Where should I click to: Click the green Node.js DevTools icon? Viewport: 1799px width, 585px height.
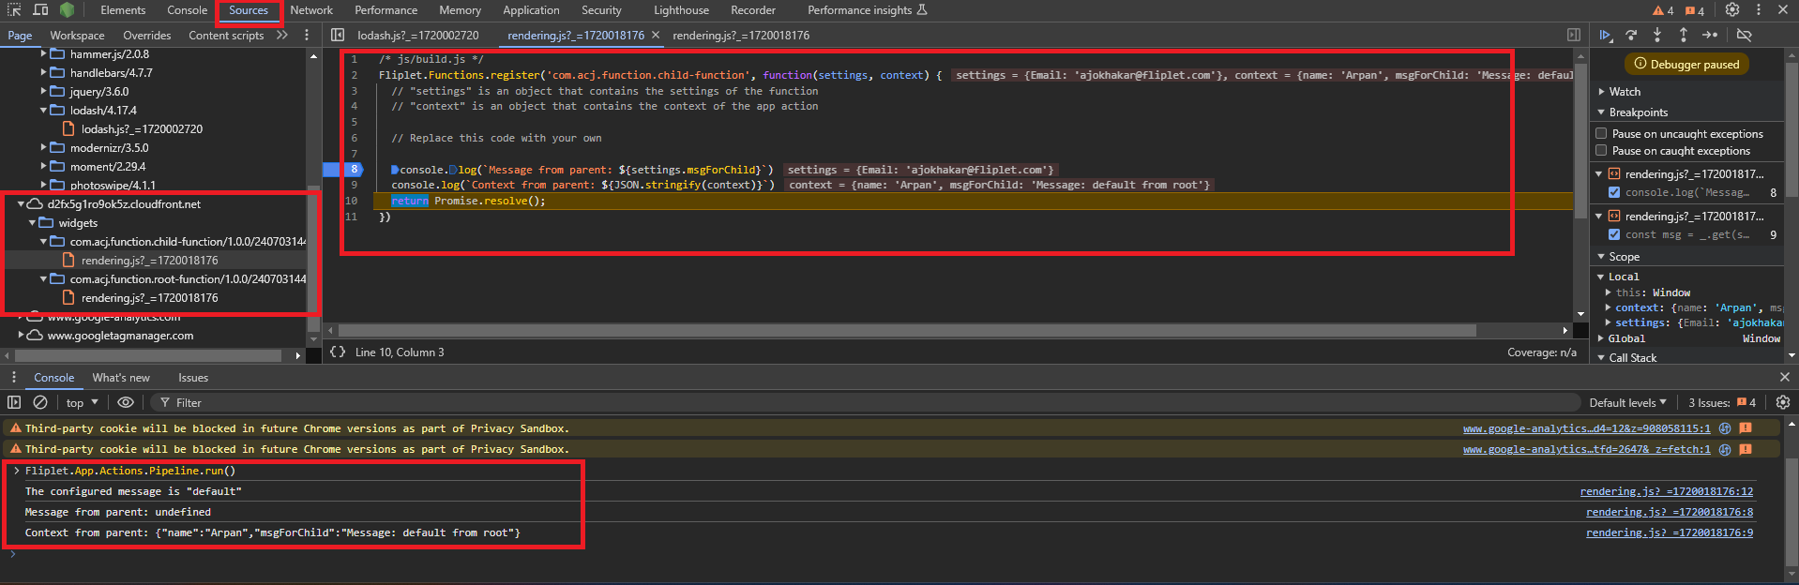tap(67, 10)
